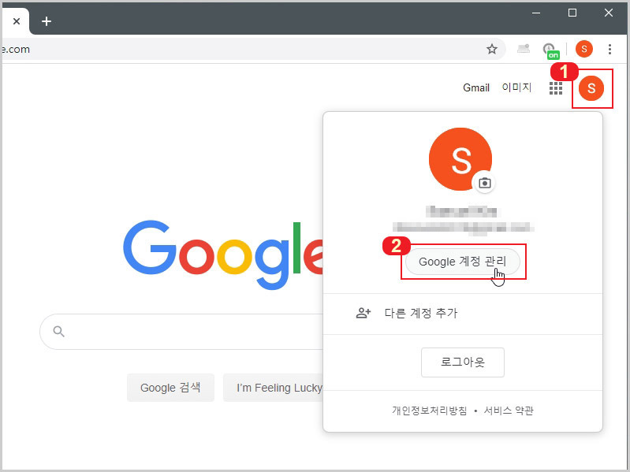Click inside the Google search box
The height and width of the screenshot is (472, 630).
(x=181, y=332)
